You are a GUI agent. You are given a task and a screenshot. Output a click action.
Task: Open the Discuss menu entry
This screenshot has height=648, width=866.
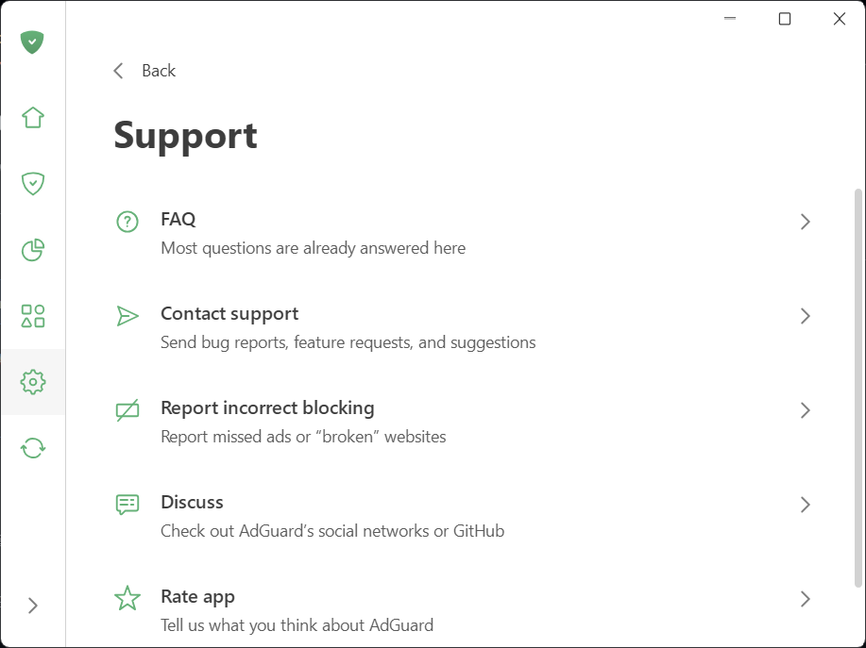coord(193,503)
